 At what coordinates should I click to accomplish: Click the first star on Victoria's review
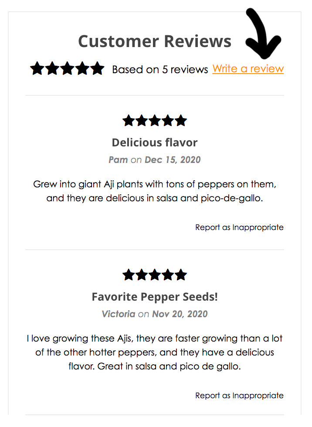129,275
